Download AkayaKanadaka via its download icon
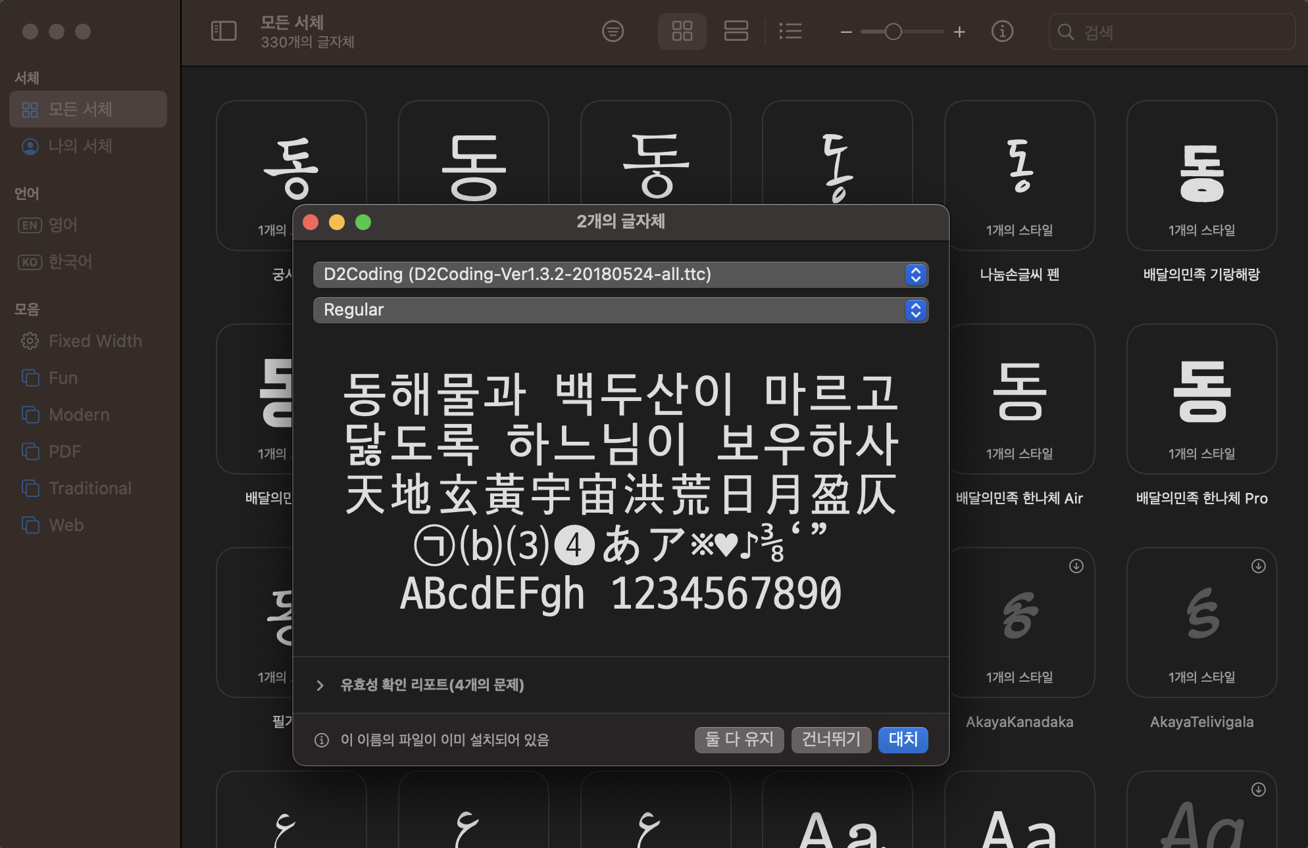1308x848 pixels. 1076,566
